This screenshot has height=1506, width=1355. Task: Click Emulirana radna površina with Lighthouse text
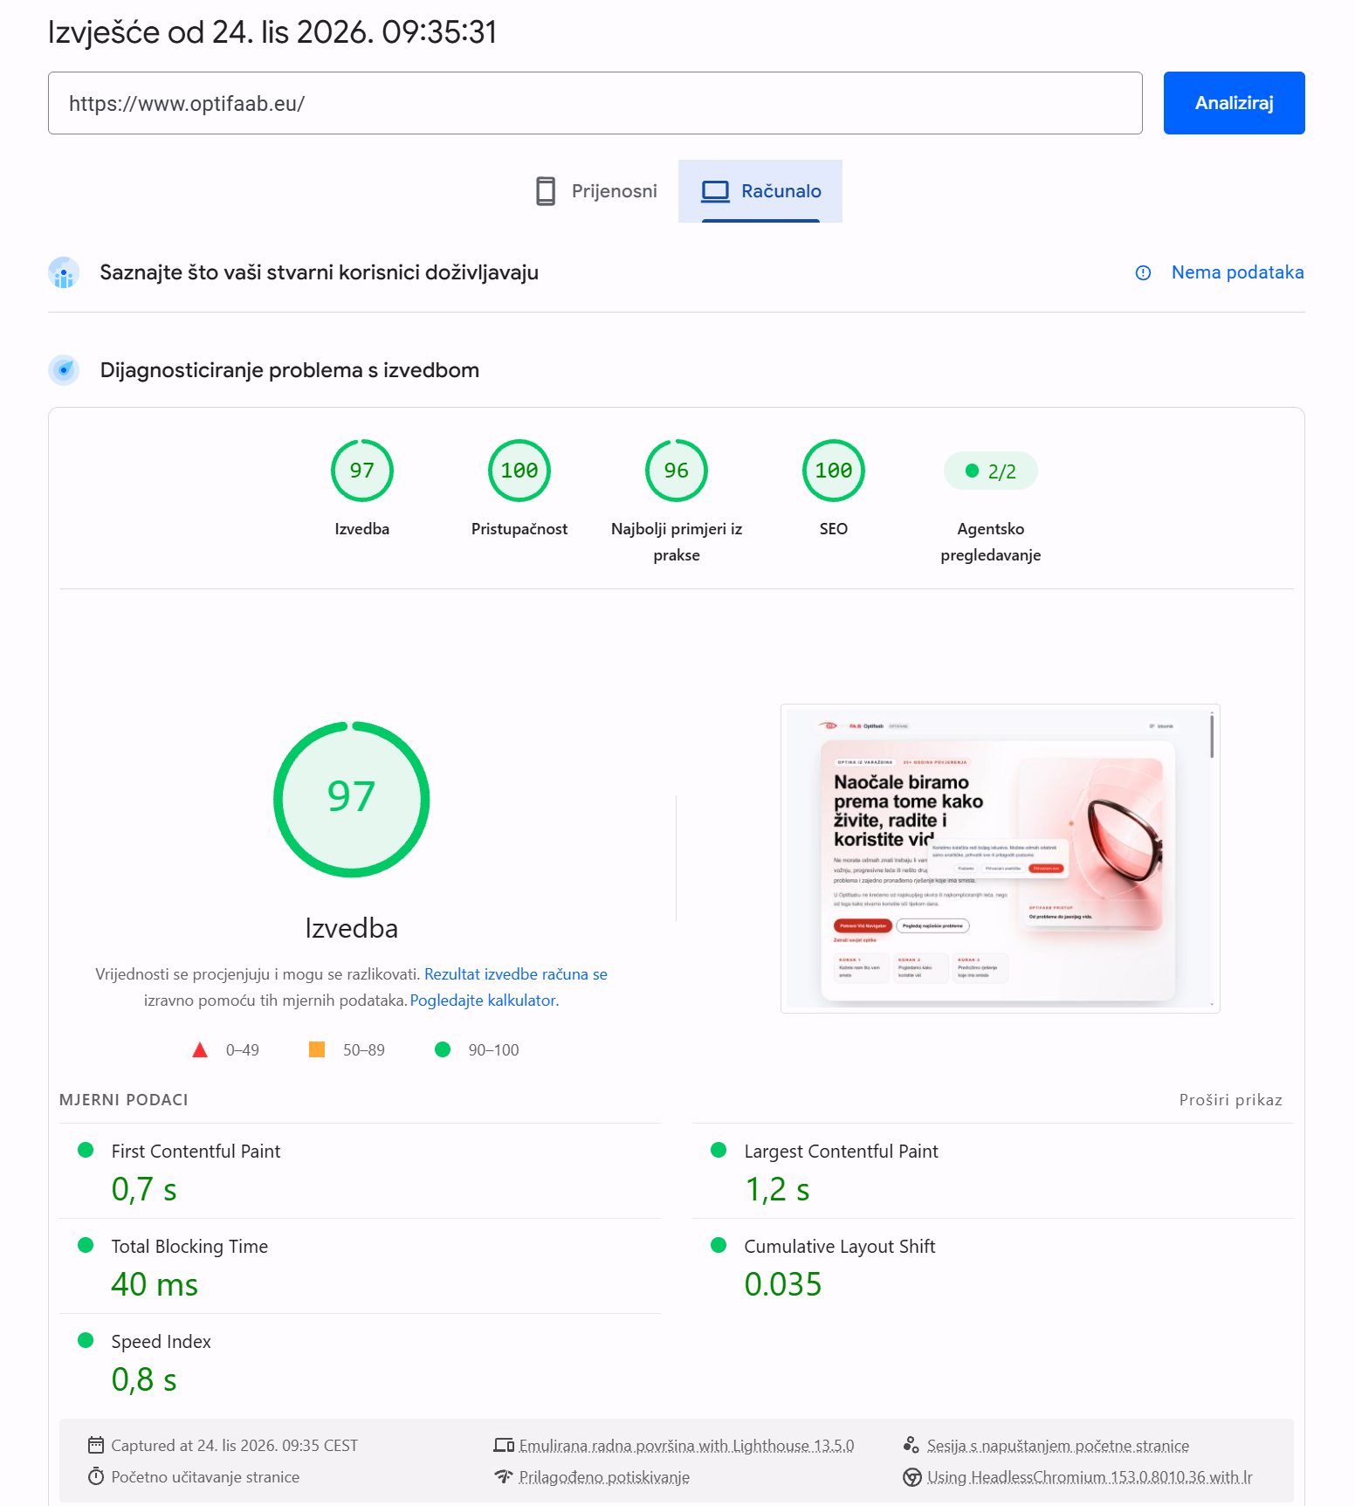pos(686,1446)
